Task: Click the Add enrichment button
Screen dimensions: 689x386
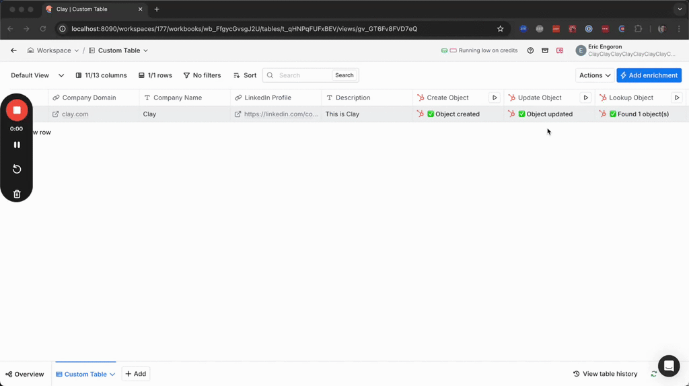Action: click(x=649, y=75)
